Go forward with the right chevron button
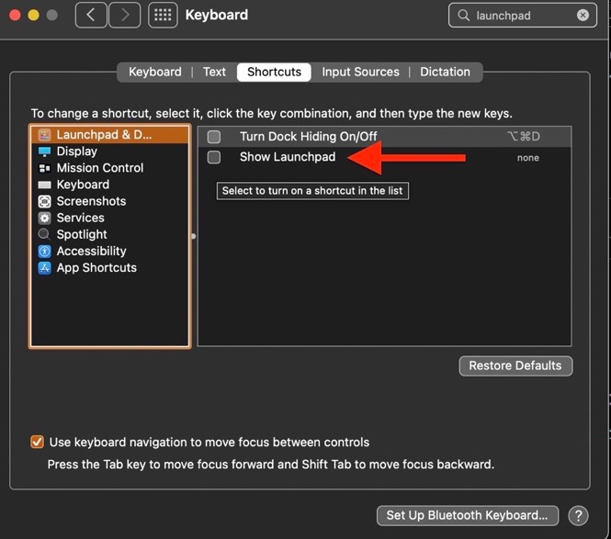 (125, 16)
